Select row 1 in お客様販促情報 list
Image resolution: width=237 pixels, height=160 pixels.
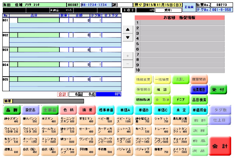180,23
